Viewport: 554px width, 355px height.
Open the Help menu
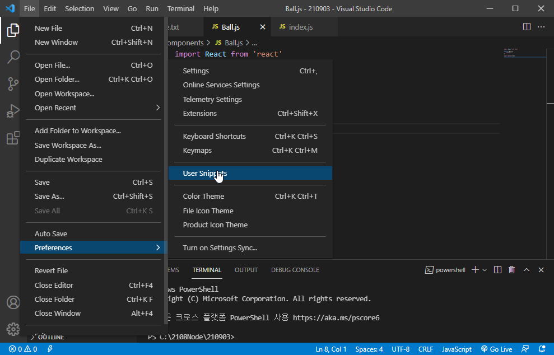211,8
